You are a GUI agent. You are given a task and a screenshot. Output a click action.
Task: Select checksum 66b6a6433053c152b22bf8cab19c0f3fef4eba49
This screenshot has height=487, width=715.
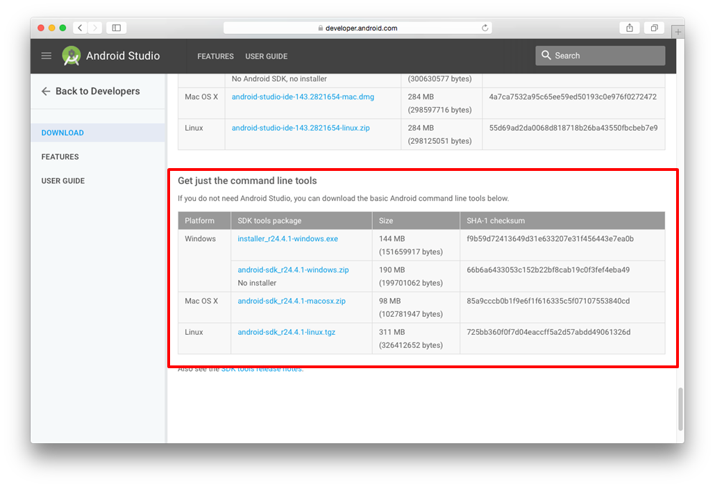(x=548, y=270)
